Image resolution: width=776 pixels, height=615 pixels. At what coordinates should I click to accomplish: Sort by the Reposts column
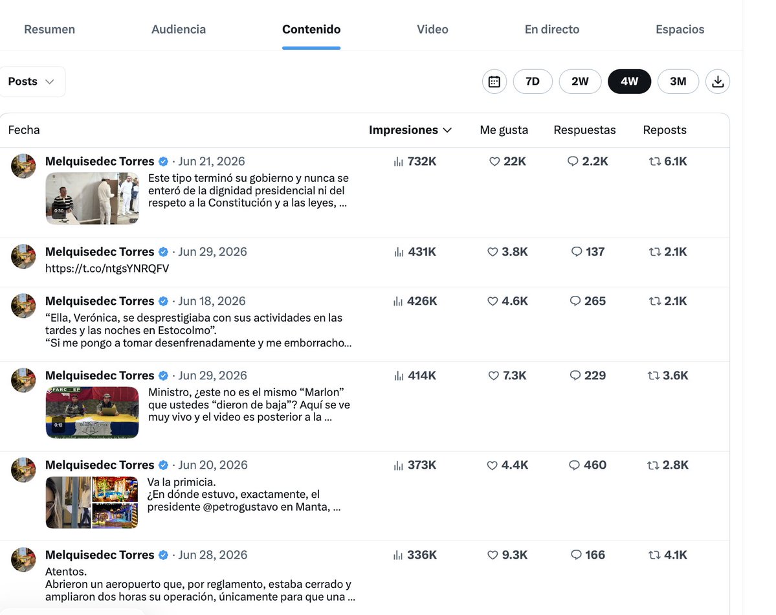pos(665,130)
